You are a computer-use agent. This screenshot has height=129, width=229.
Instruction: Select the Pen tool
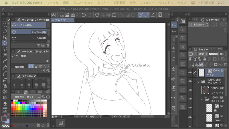(x=5, y=68)
